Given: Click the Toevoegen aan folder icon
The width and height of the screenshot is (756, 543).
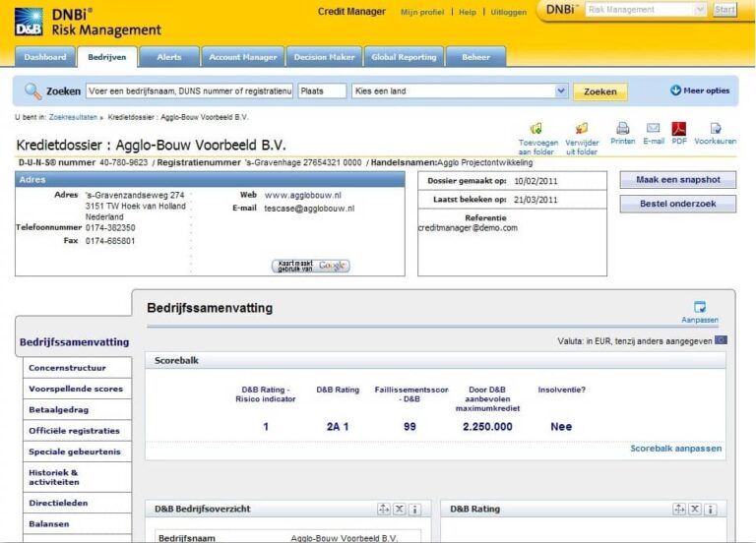Looking at the screenshot, I should (x=536, y=129).
